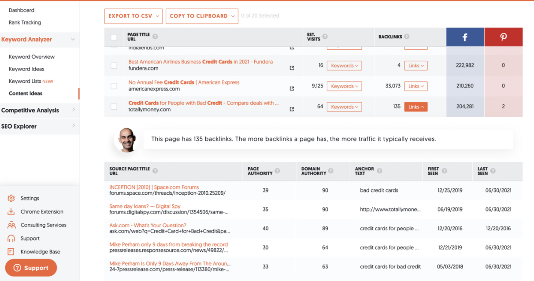Expand Keywords dropdown for fundera.com row

click(344, 66)
